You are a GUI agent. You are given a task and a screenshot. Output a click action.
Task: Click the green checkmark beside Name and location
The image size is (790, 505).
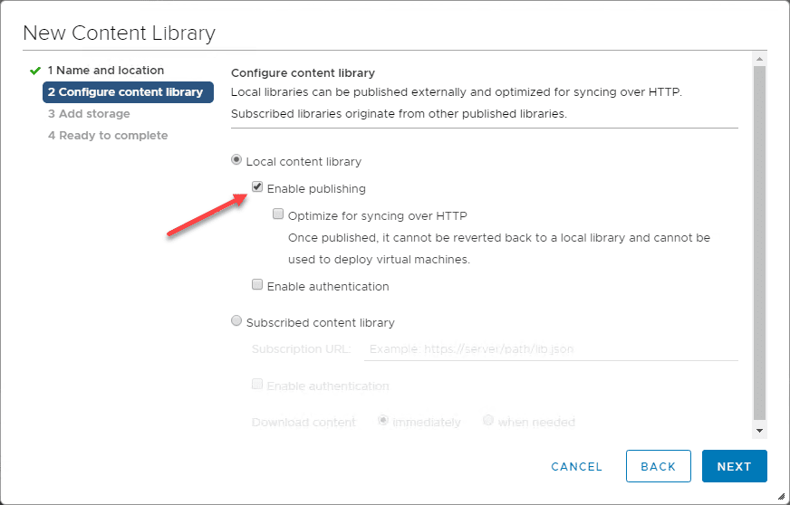click(x=35, y=71)
